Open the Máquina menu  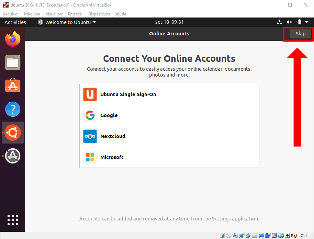click(32, 14)
